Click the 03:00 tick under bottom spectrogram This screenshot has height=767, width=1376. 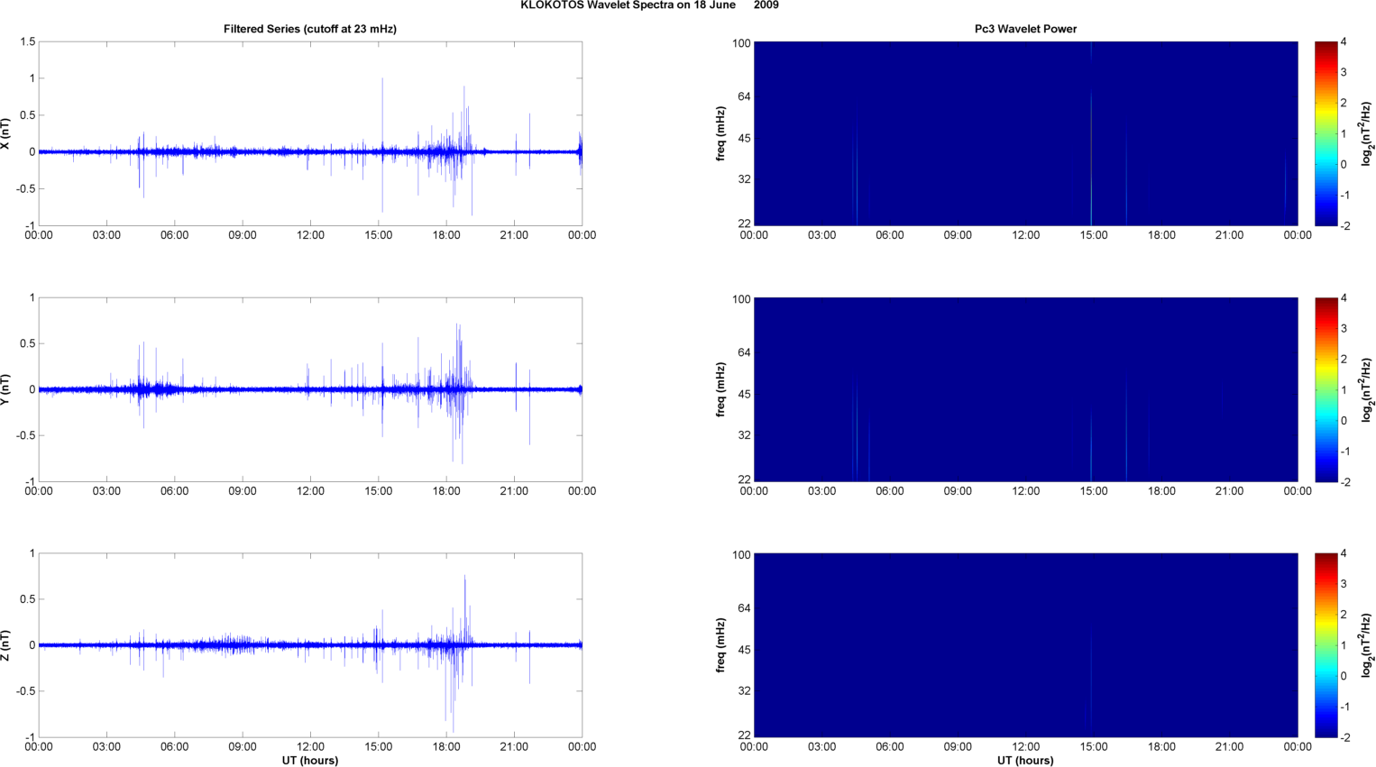821,746
